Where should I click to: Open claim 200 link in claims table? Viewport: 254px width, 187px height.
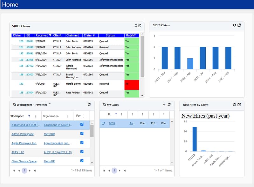click(x=21, y=41)
